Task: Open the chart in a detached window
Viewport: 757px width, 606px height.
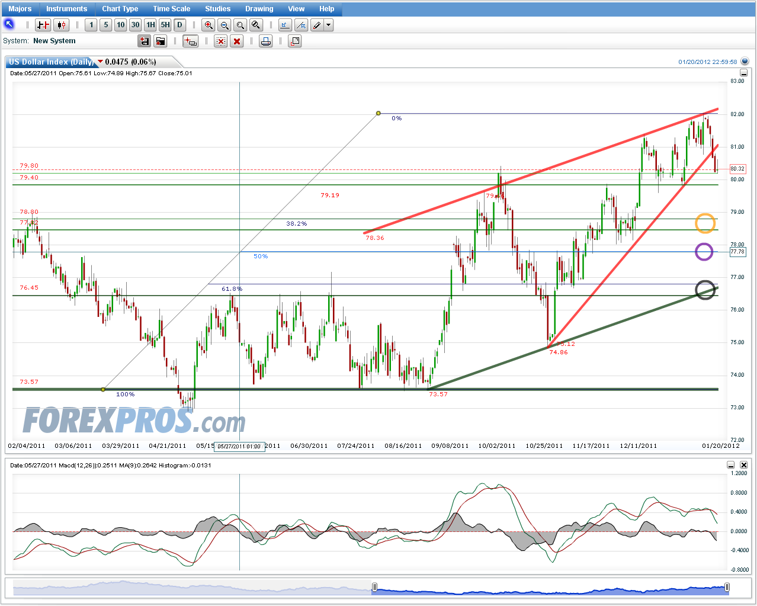Action: pyautogui.click(x=294, y=40)
